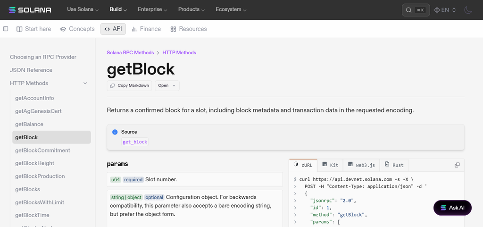Image resolution: width=483 pixels, height=227 pixels.
Task: Click the required badge beside Slot number
Action: pos(133,179)
